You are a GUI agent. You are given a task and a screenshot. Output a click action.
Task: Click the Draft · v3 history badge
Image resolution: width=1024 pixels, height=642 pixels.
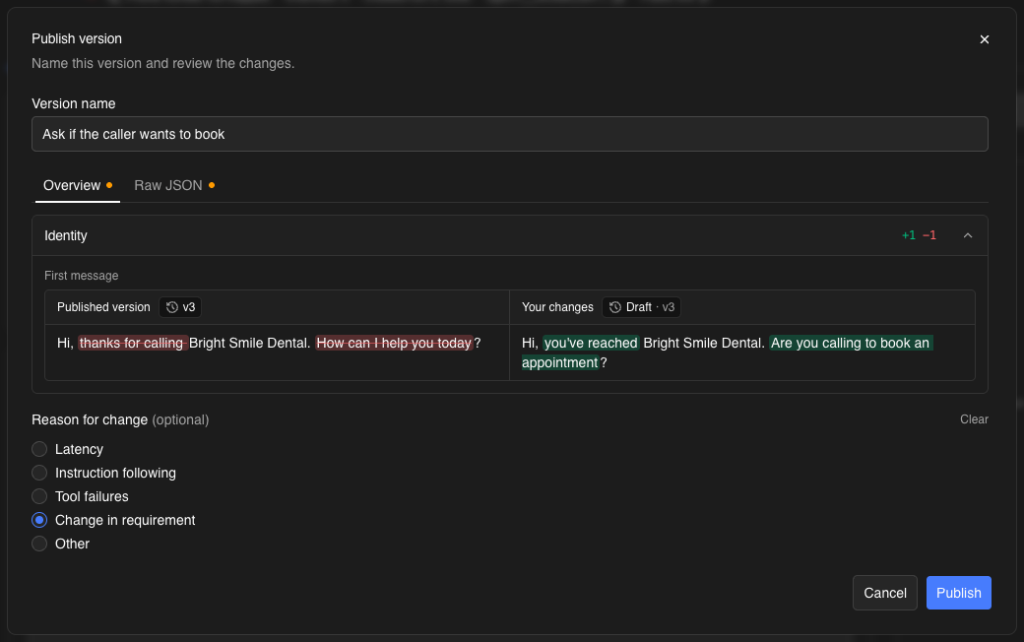pyautogui.click(x=641, y=307)
